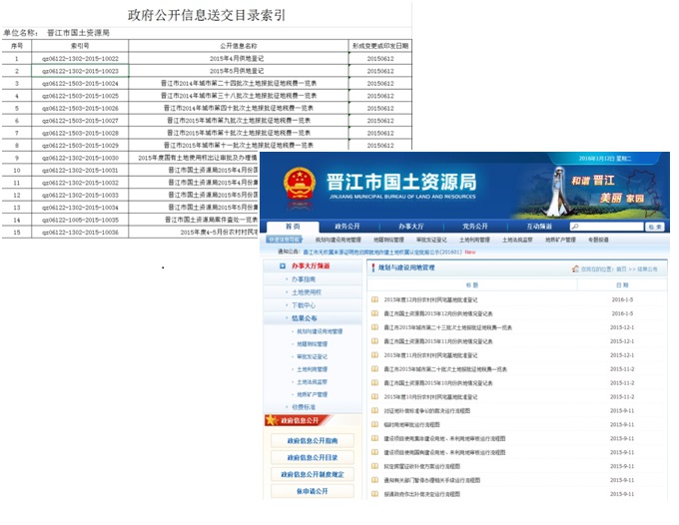
Task: Open the 下载中心 sidebar link
Action: click(x=304, y=304)
